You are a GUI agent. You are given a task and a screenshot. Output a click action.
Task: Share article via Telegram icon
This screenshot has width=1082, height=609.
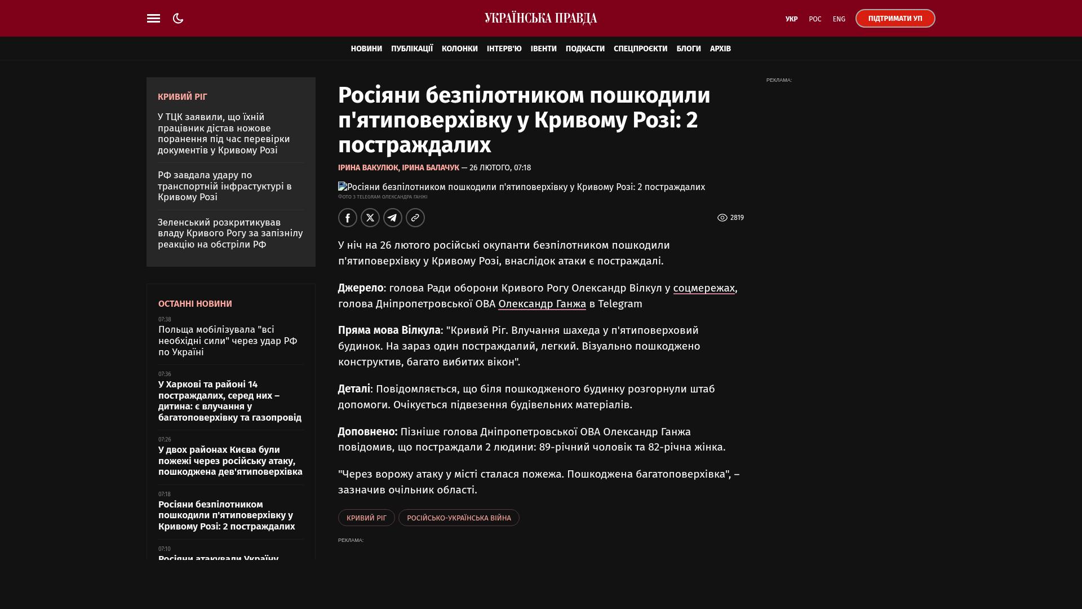(393, 218)
